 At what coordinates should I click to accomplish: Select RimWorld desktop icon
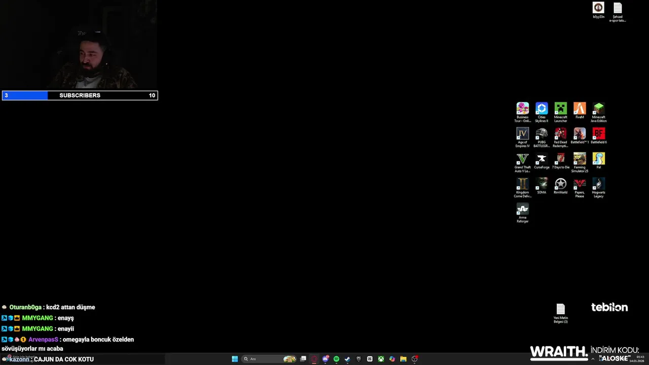(560, 186)
